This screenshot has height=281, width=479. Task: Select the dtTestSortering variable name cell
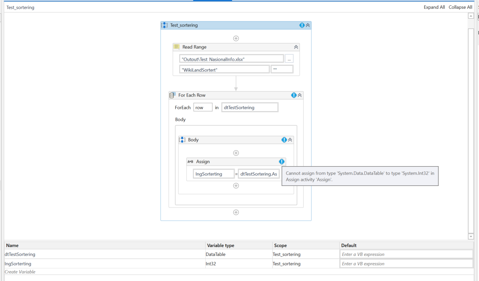(x=105, y=254)
